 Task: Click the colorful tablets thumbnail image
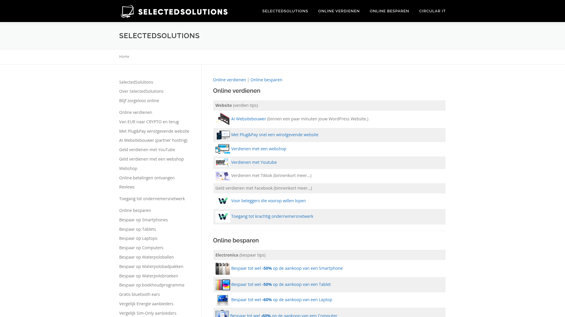223,285
